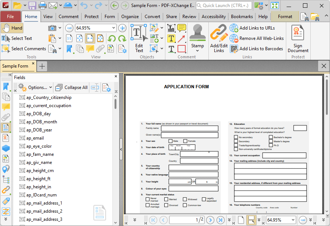Click the Quick Launch search field
Screen dimensions: 330x226
(x=224, y=6)
